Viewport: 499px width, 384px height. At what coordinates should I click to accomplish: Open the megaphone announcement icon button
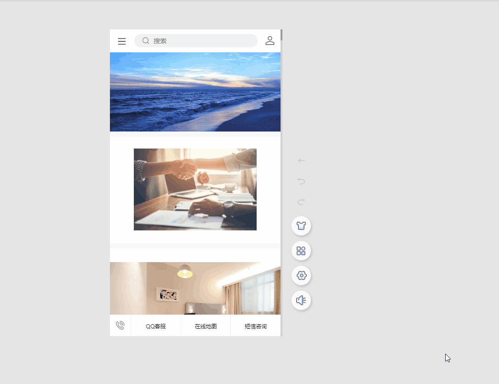pyautogui.click(x=301, y=300)
